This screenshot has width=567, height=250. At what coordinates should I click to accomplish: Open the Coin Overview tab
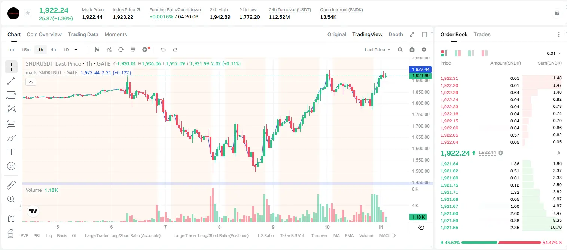click(44, 34)
